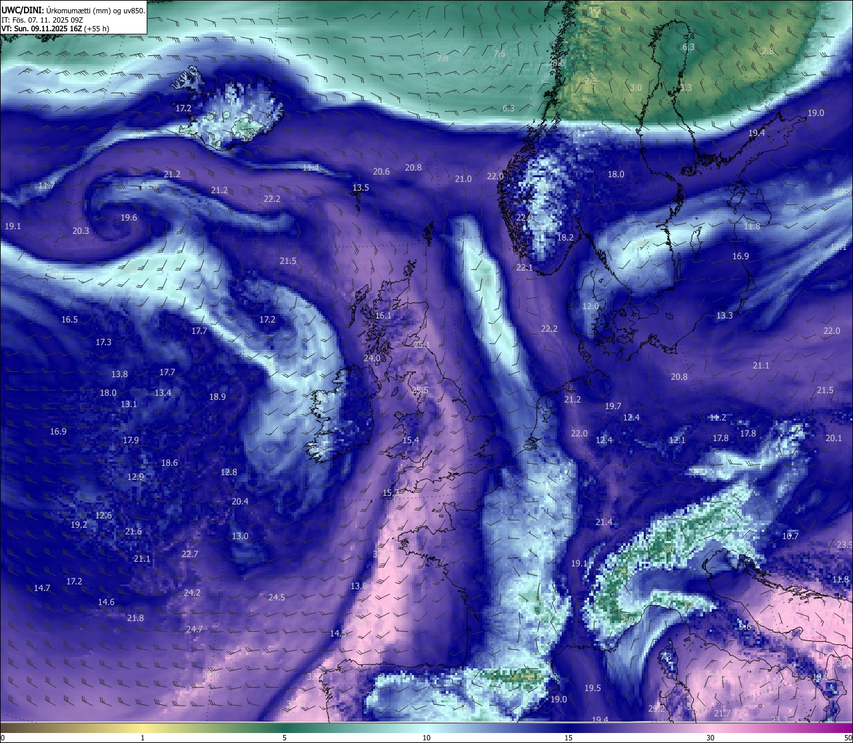Screen dimensions: 853x743
Task: Click the 13.3 value over the Baltic
Action: 724,316
